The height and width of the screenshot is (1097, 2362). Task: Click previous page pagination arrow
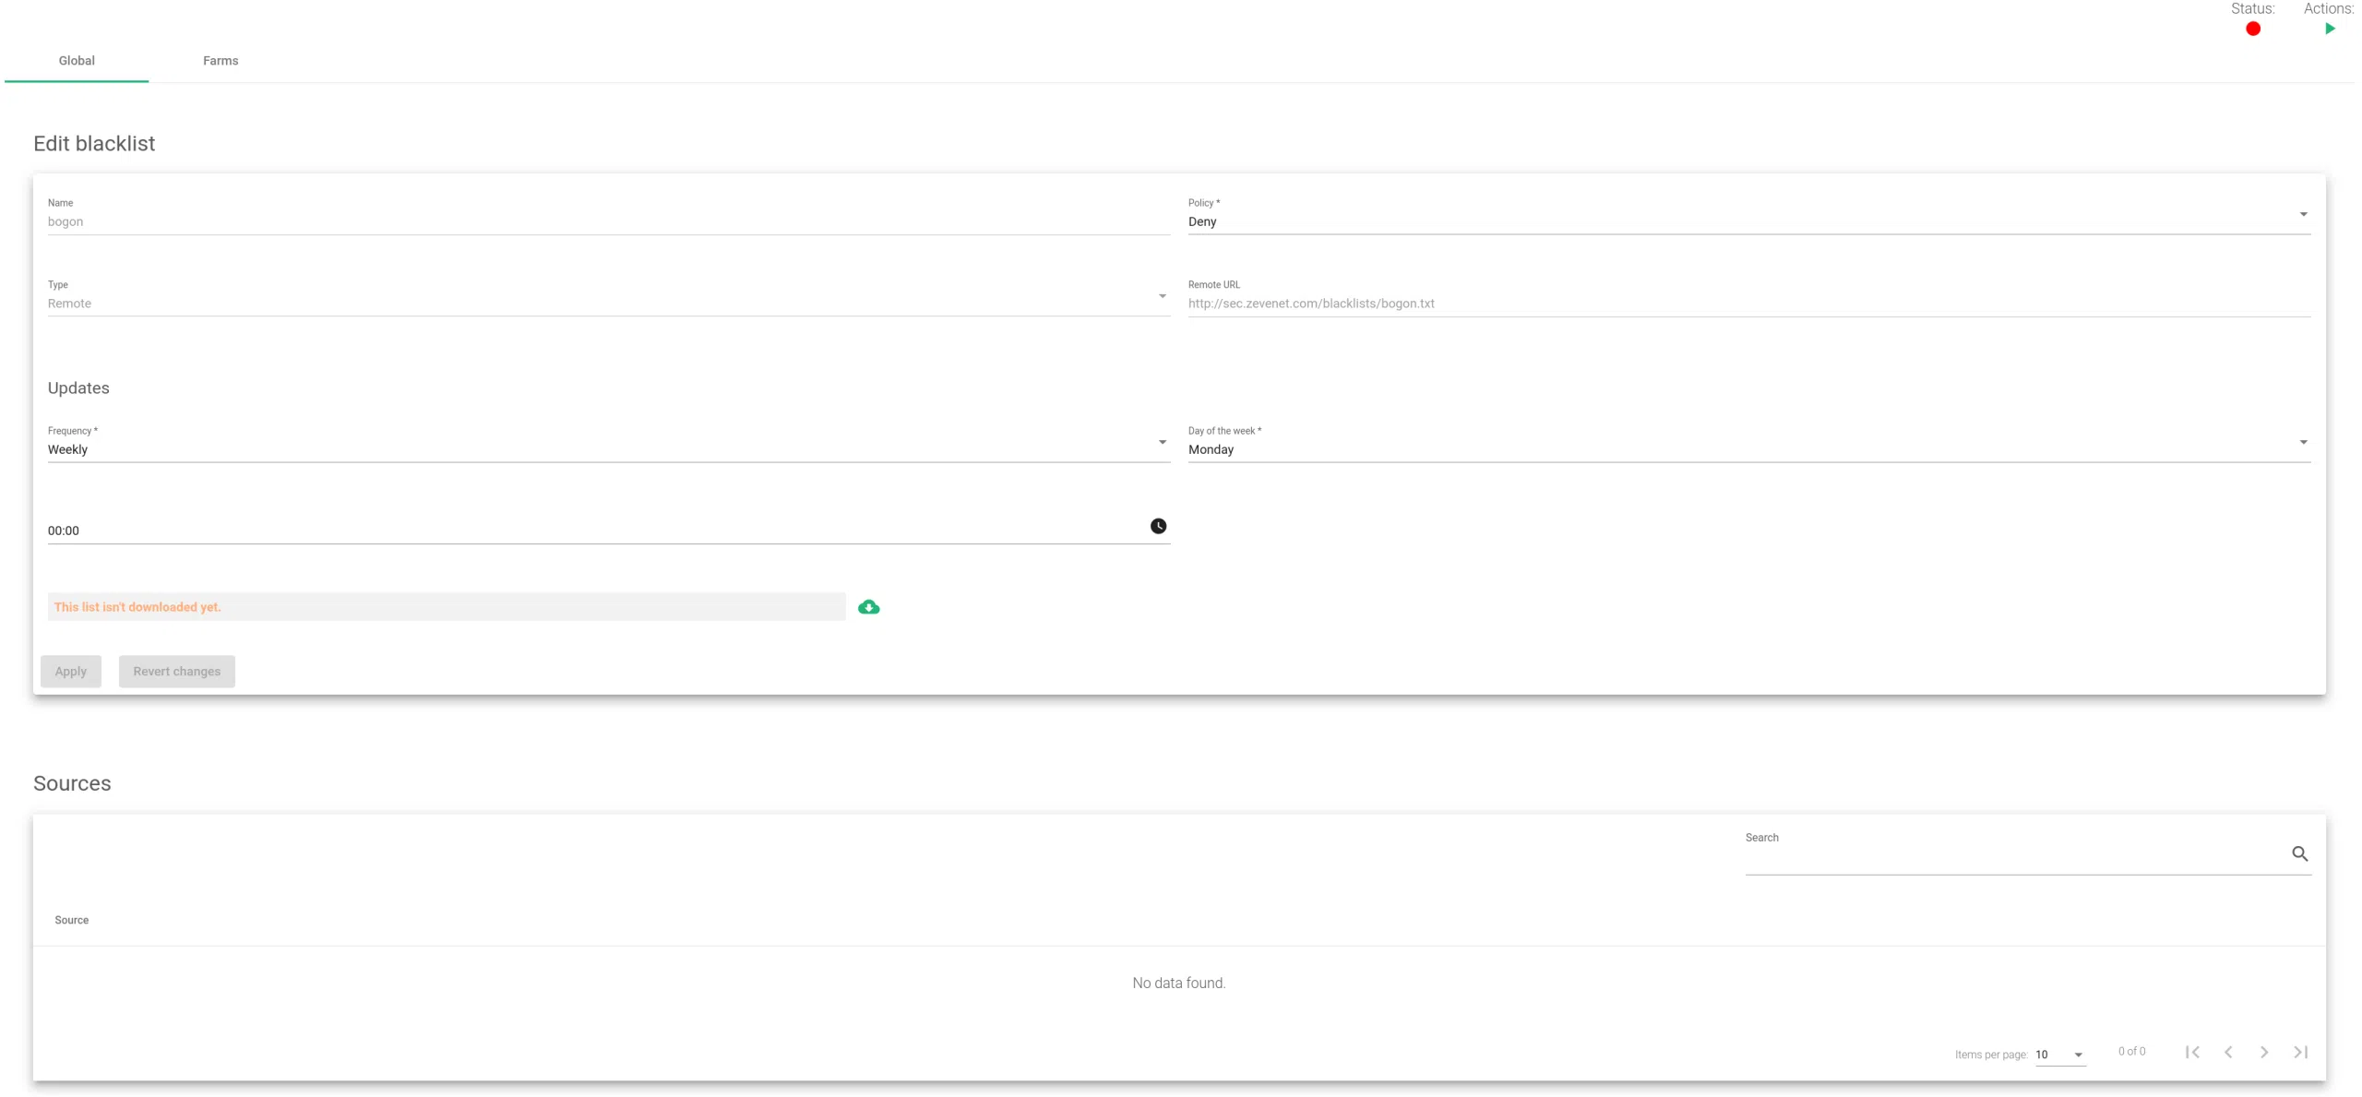(2228, 1052)
